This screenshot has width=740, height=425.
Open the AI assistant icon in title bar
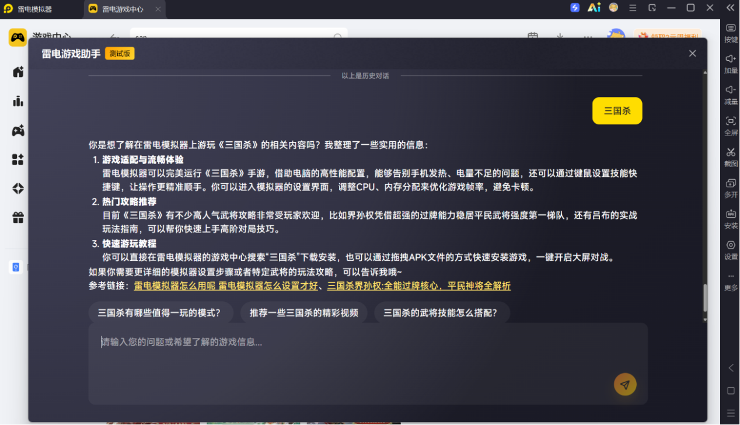(594, 8)
